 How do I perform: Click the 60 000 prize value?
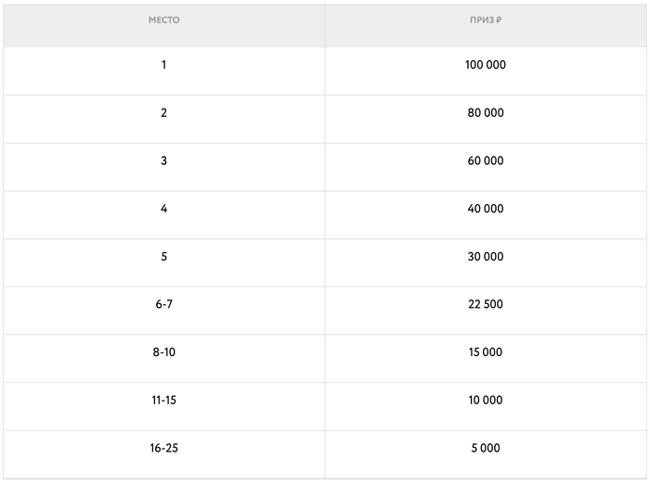point(486,161)
